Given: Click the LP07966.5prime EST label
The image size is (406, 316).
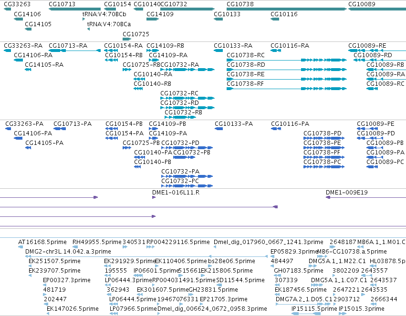Looking at the screenshot, I should (133, 309).
